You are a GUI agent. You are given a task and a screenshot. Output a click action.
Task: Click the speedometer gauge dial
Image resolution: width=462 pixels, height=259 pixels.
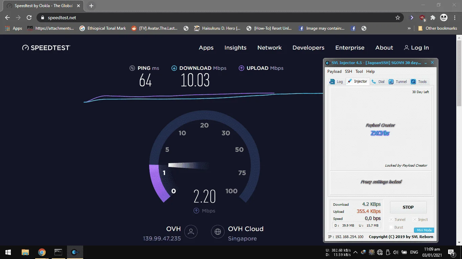[x=205, y=157]
